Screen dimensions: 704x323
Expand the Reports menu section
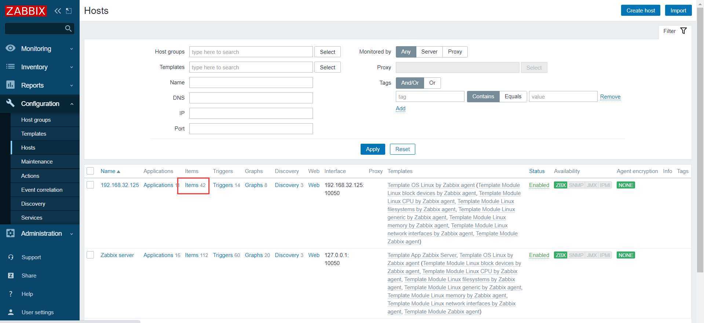40,85
